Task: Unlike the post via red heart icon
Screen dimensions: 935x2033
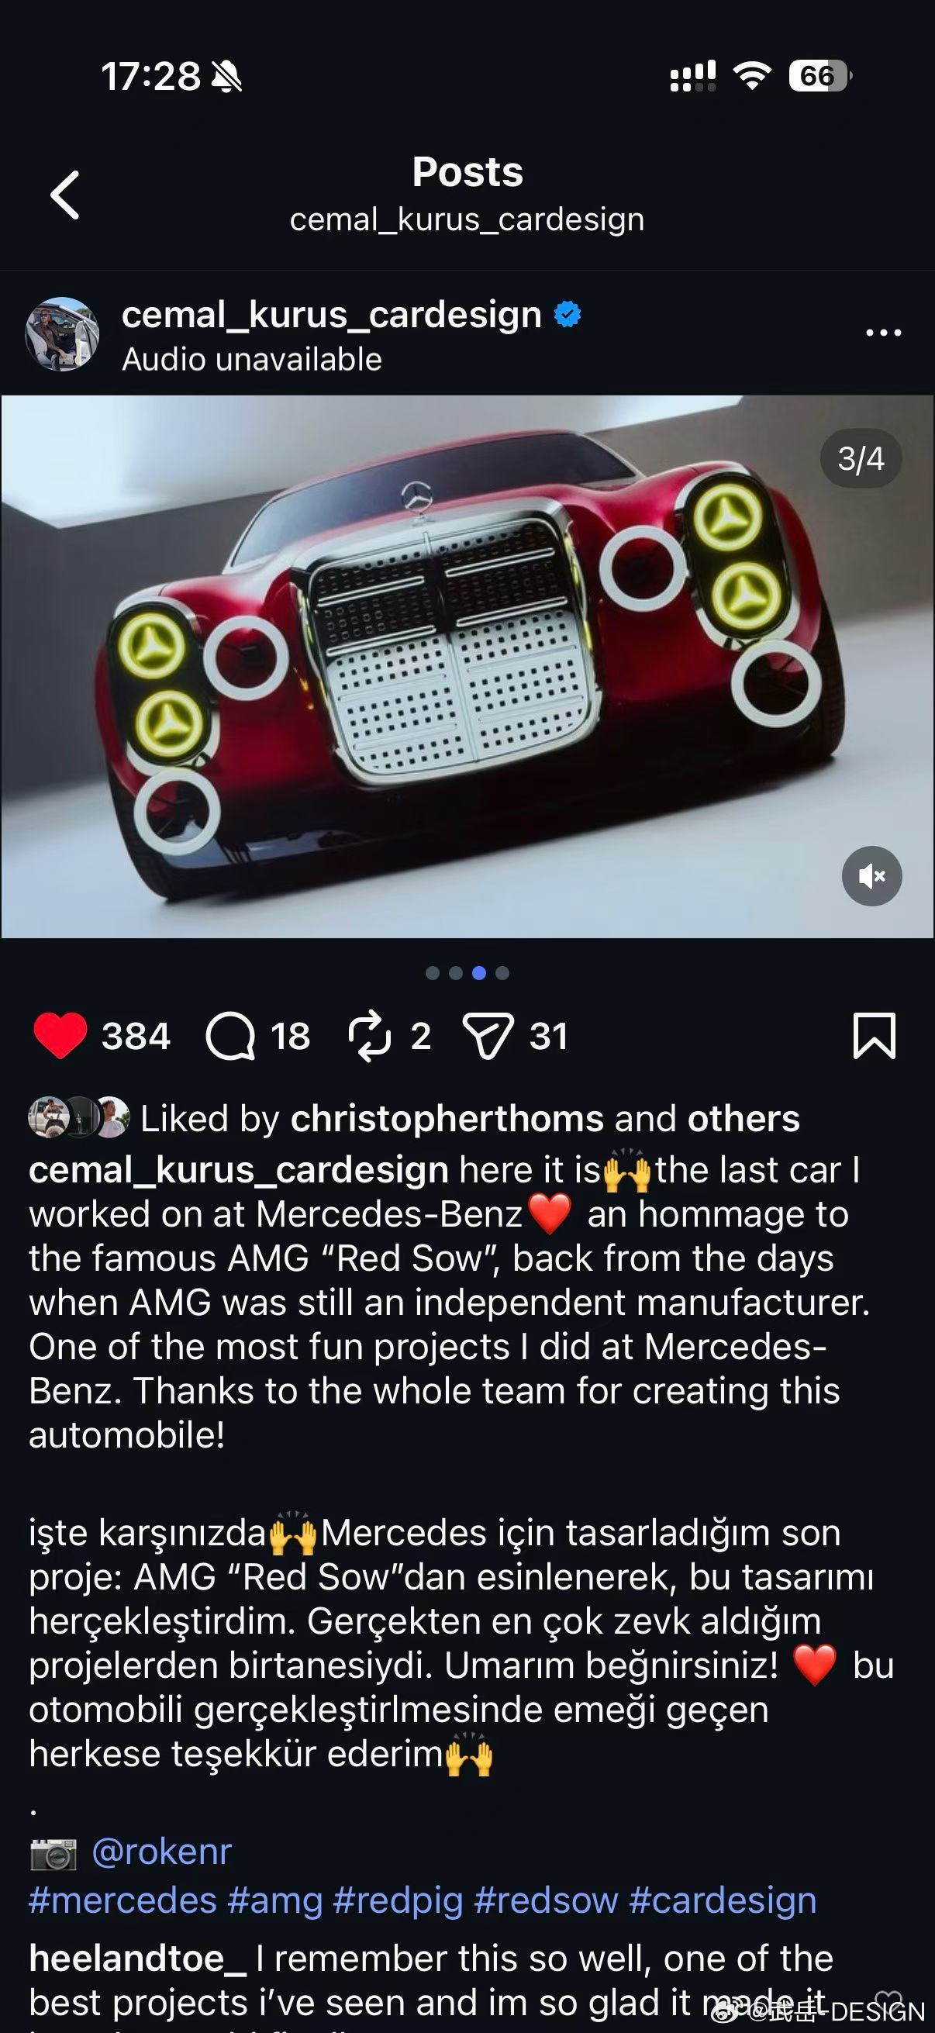Action: coord(60,1035)
